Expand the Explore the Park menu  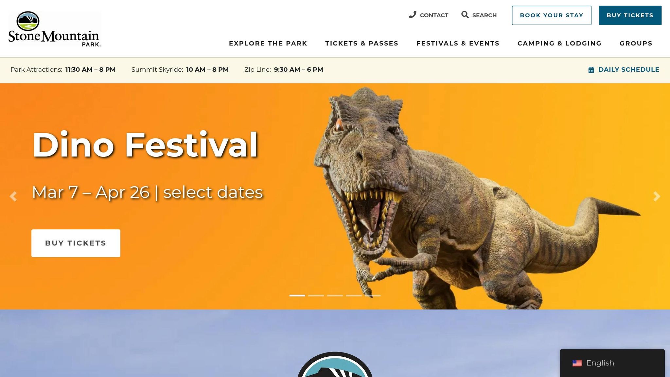pyautogui.click(x=268, y=43)
